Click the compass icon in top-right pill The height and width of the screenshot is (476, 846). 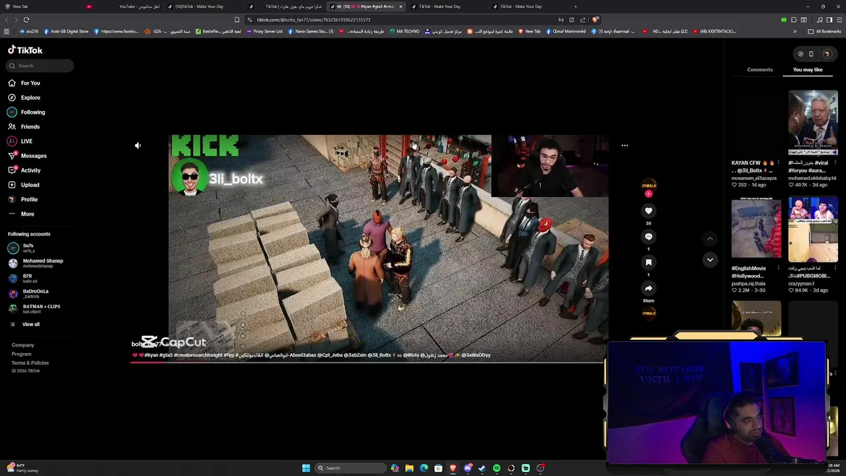pyautogui.click(x=800, y=54)
